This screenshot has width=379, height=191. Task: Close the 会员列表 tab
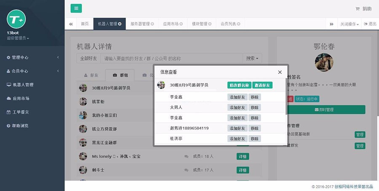pos(239,24)
